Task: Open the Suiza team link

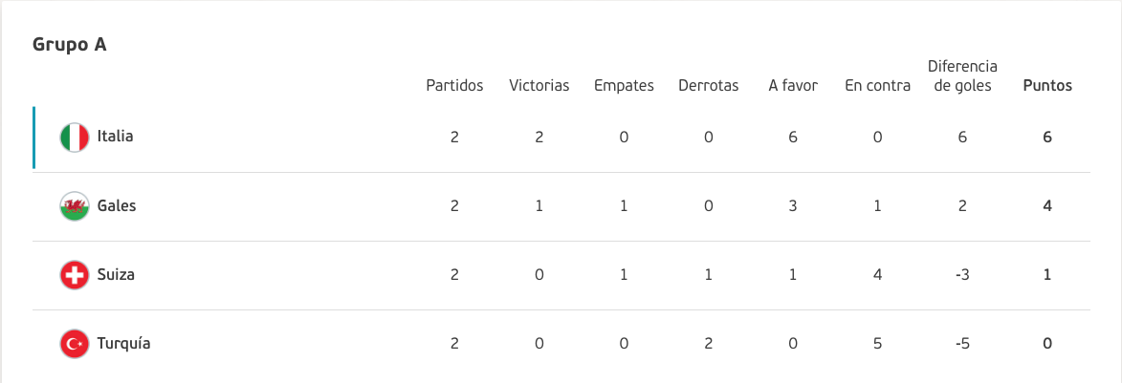Action: (x=116, y=274)
